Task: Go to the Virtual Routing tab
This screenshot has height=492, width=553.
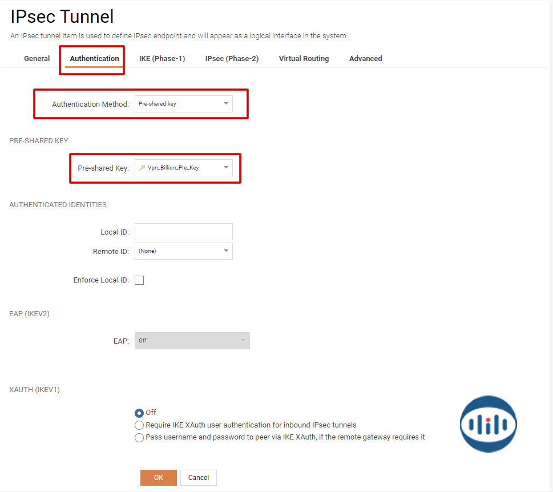Action: (x=304, y=59)
